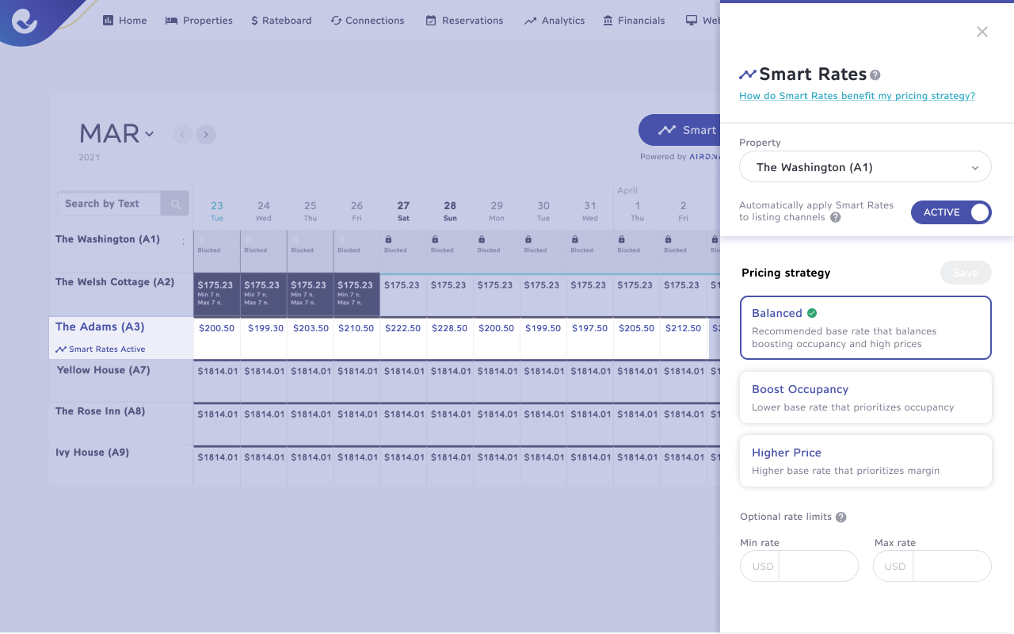Click Washington lock icon for Sun 28
This screenshot has width=1014, height=634.
coord(435,239)
